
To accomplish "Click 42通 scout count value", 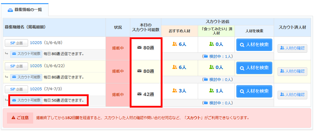I will [x=149, y=94].
